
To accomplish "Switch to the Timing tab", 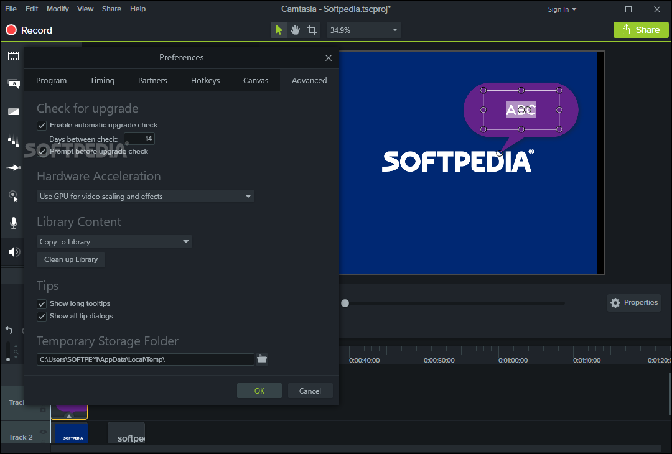I will [102, 80].
